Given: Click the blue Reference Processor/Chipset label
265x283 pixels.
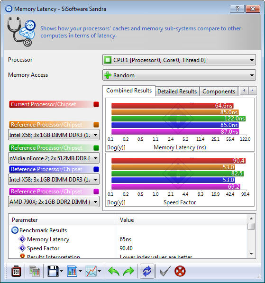Looking at the screenshot, I should click(46, 169).
